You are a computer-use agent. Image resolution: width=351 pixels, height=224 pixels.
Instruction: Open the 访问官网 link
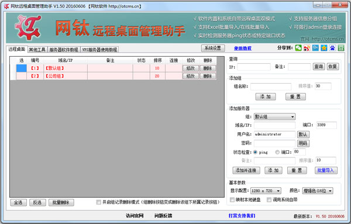pyautogui.click(x=135, y=216)
